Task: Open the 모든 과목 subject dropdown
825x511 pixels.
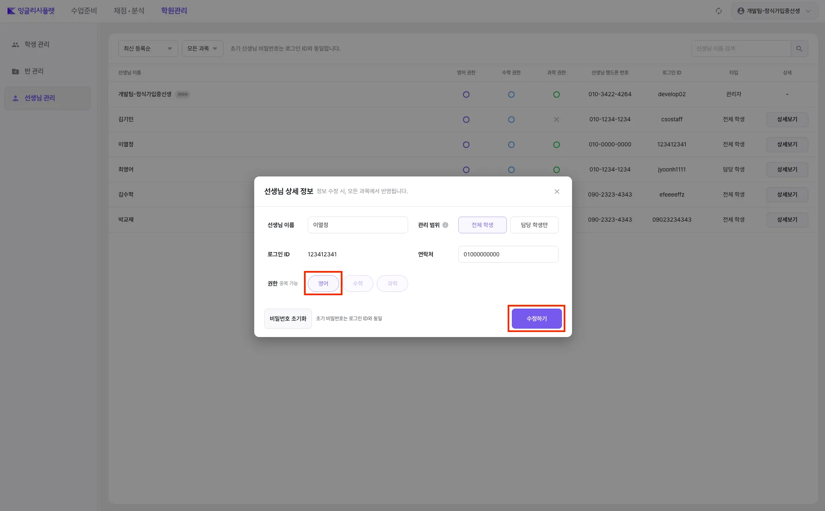Action: tap(202, 49)
